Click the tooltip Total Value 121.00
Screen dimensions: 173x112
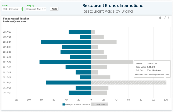(x=151, y=67)
